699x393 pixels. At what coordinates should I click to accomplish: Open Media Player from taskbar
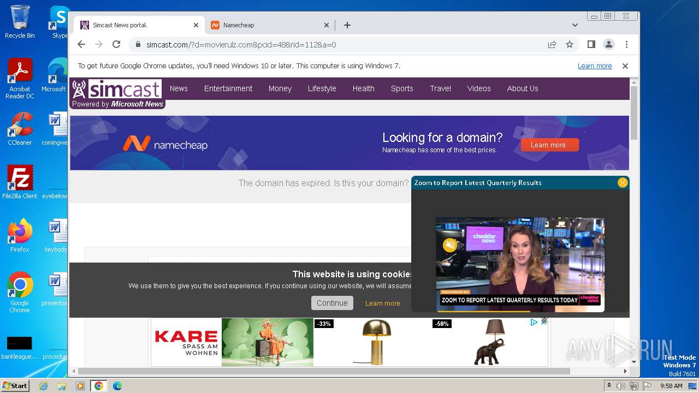click(80, 386)
